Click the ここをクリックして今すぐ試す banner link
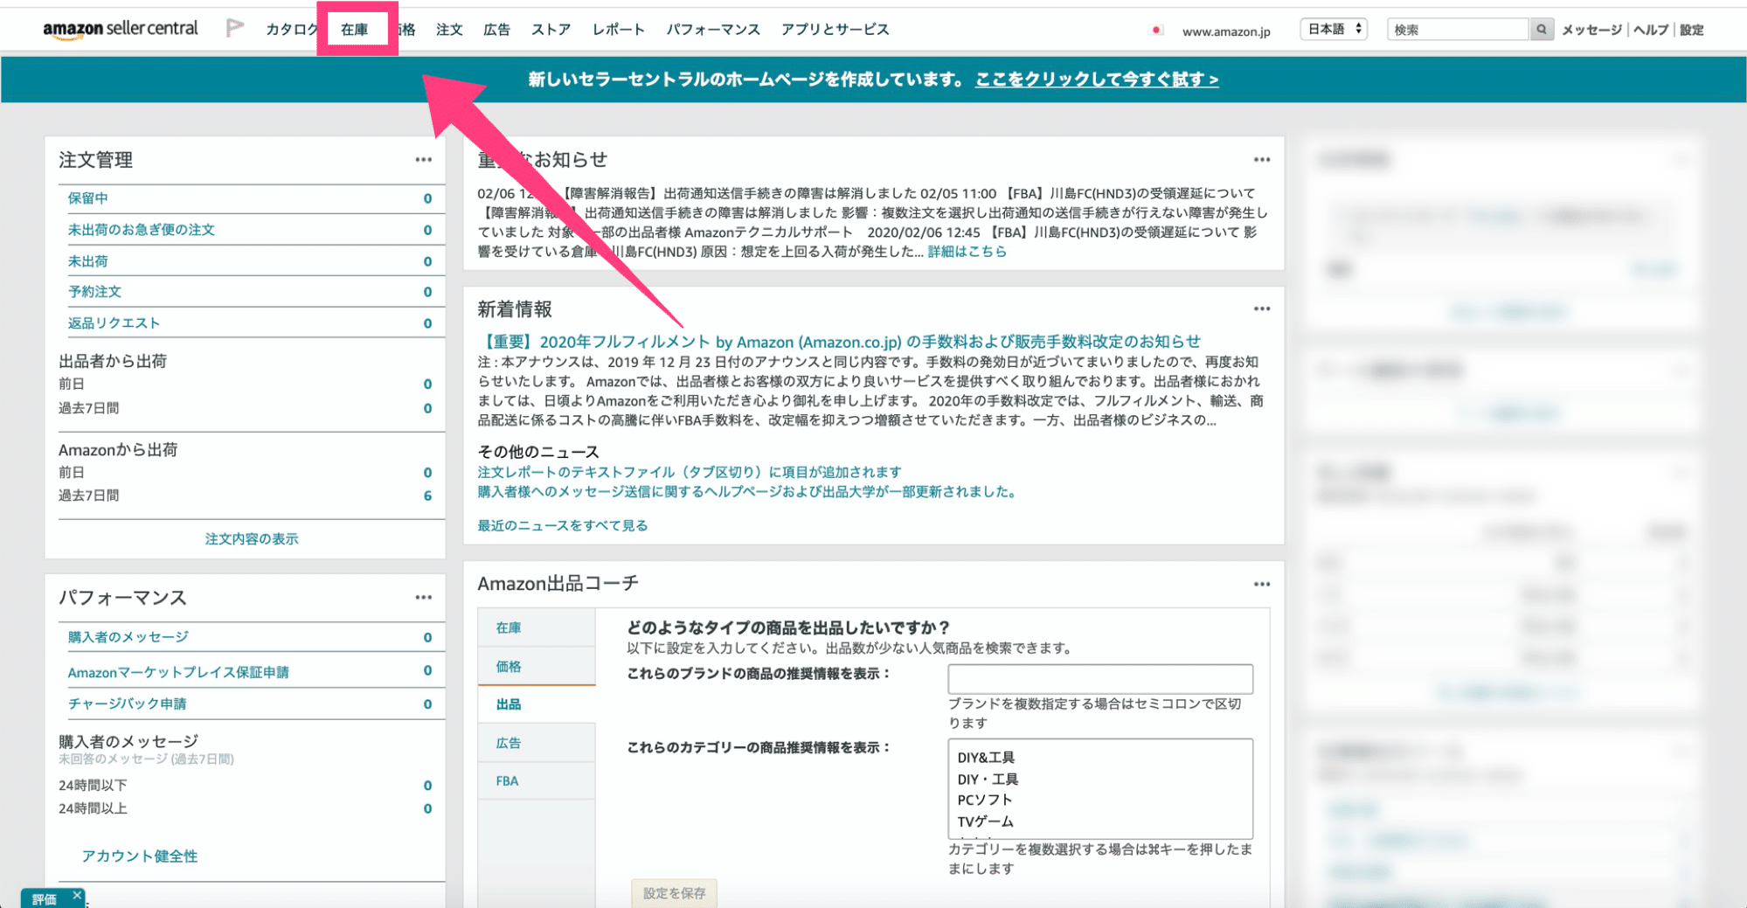 [1097, 80]
